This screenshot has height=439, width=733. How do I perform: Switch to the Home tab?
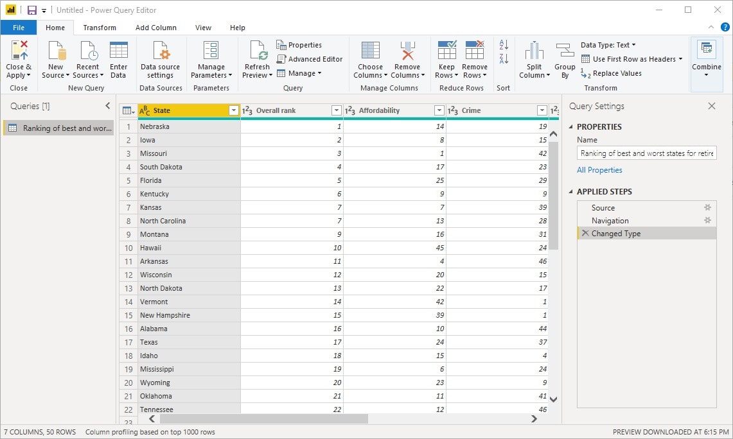55,28
